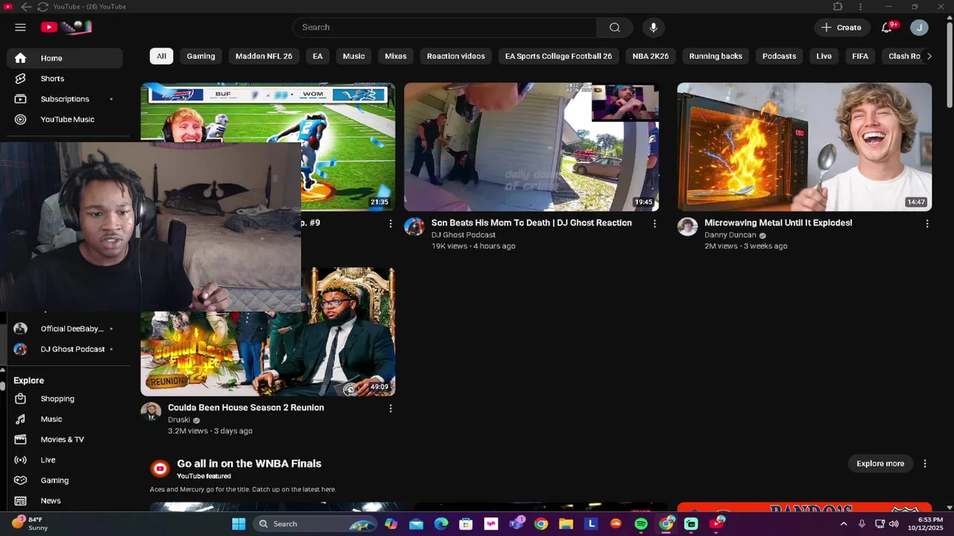Screen dimensions: 954x536
Task: Open WNBA Finals section options menu
Action: tap(925, 464)
